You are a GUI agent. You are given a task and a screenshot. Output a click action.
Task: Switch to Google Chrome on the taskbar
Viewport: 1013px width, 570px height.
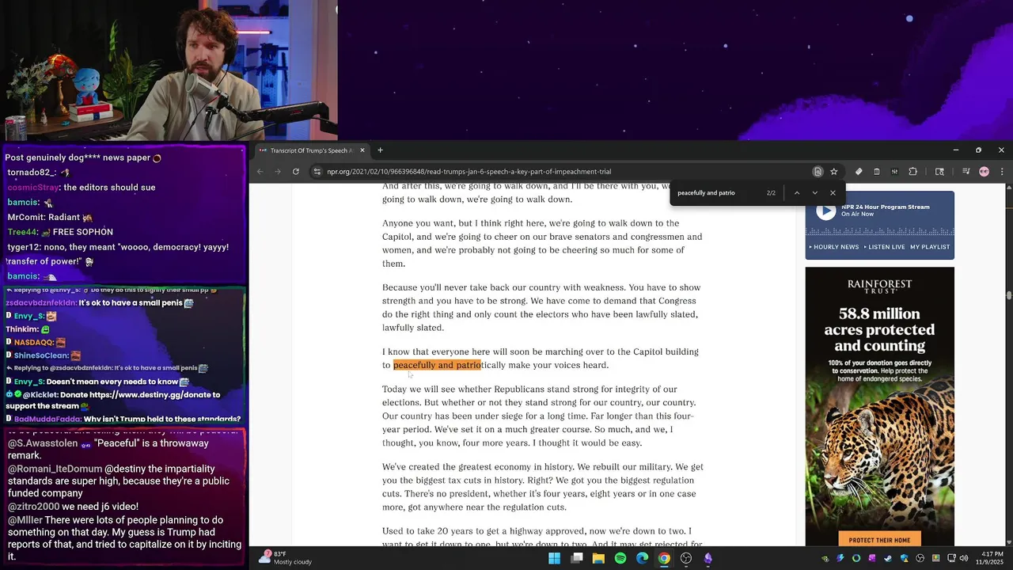[664, 558]
